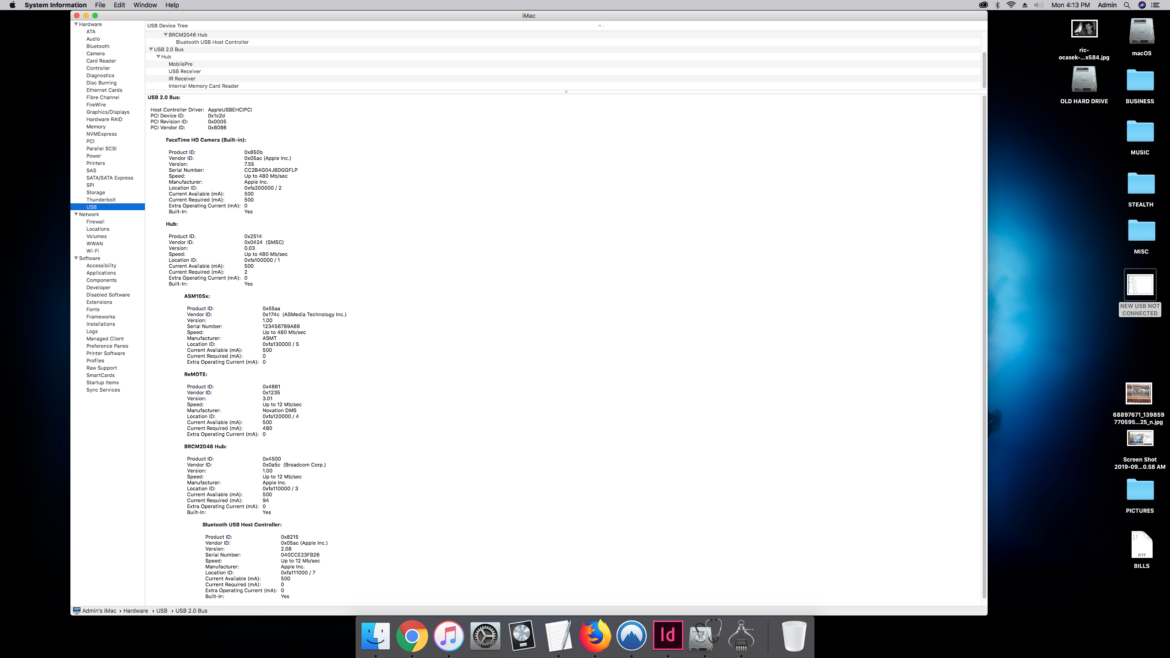This screenshot has height=658, width=1170.
Task: Select Thunderbolt in the sidebar
Action: pyautogui.click(x=101, y=200)
